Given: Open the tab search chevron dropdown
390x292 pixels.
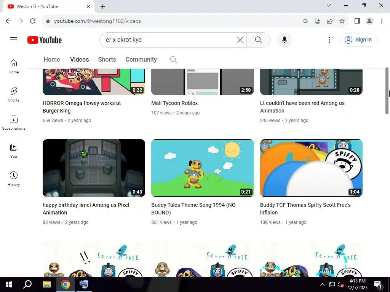Looking at the screenshot, I should coord(329,5).
